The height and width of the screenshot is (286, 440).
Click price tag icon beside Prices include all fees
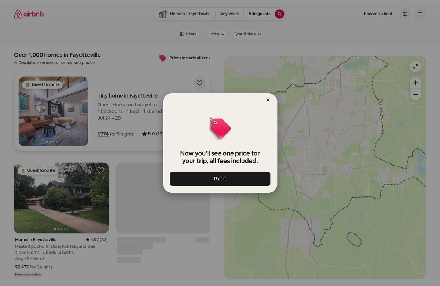162,58
